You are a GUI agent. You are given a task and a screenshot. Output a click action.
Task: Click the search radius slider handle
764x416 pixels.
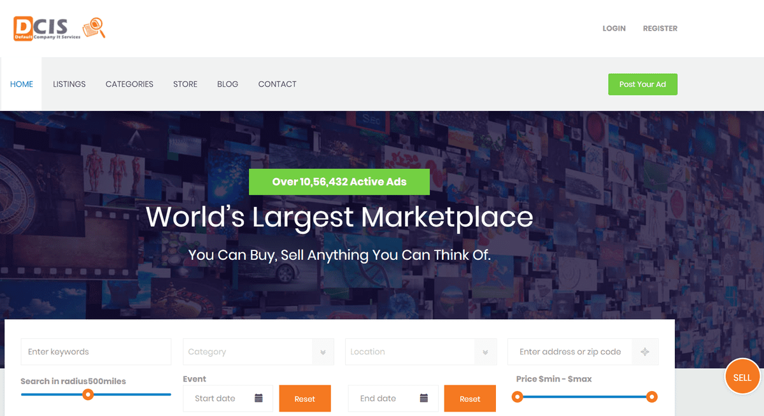(x=88, y=394)
